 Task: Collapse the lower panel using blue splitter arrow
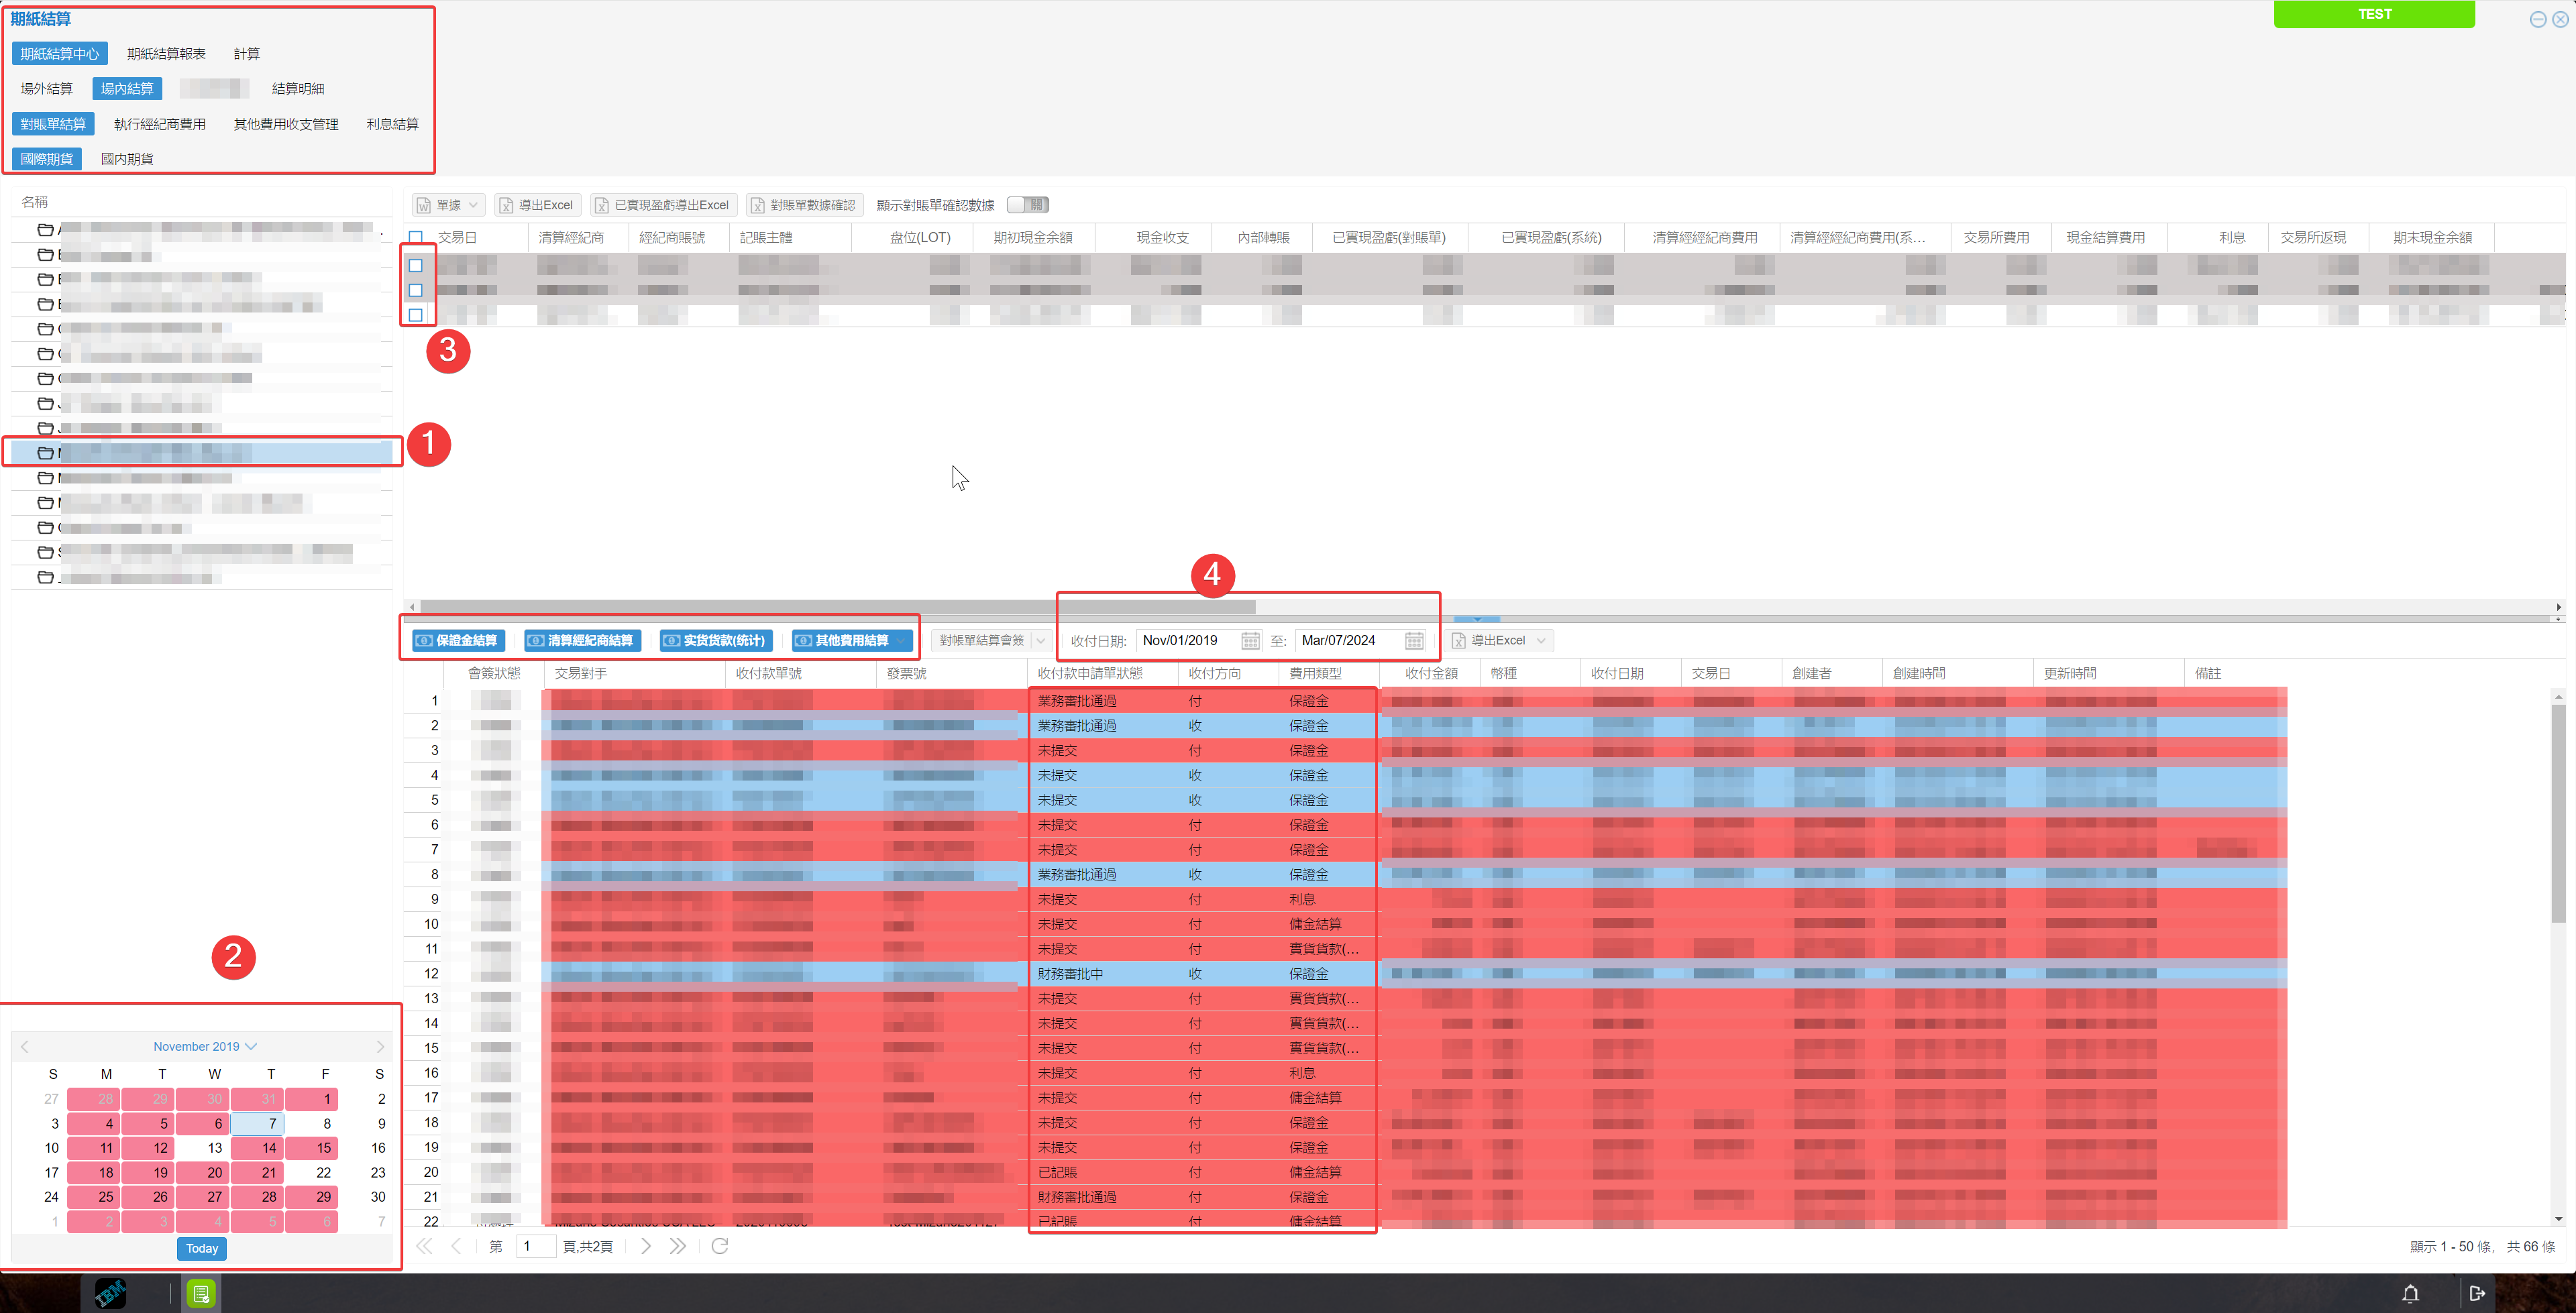point(1477,619)
